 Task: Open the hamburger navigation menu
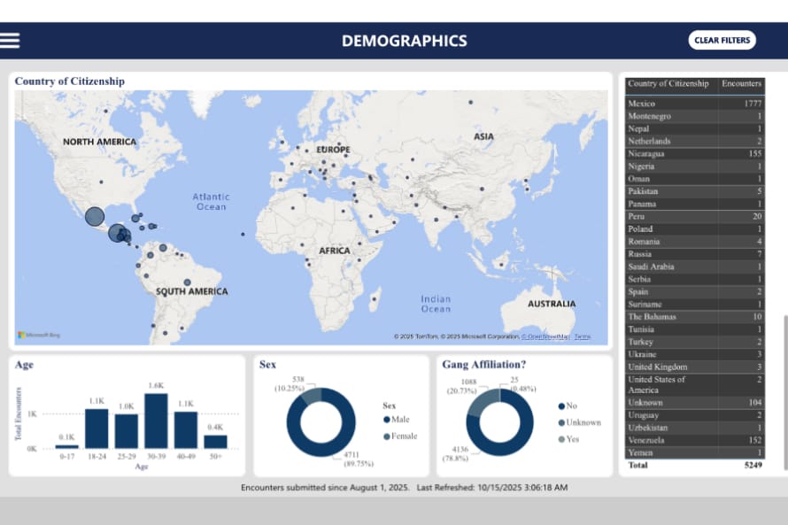click(x=11, y=41)
